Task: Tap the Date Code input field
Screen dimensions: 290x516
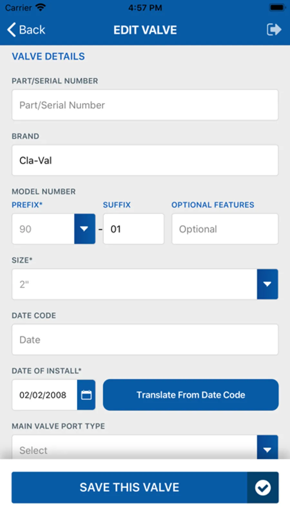Action: pos(145,340)
